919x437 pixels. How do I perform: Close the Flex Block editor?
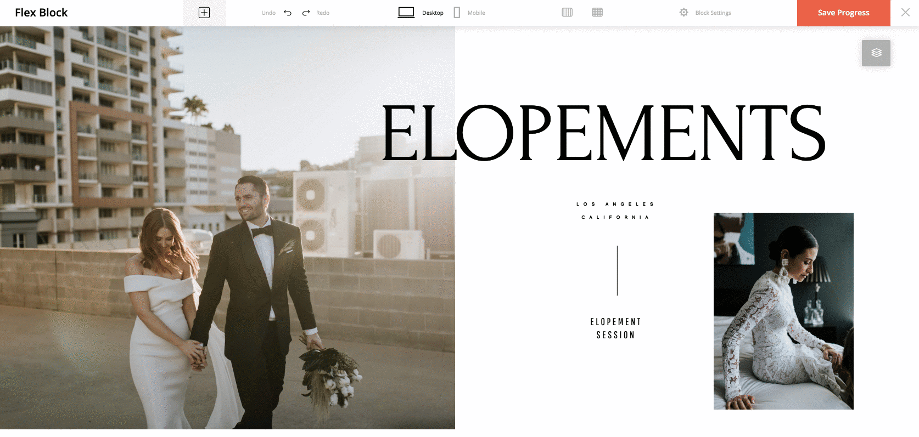coord(905,12)
